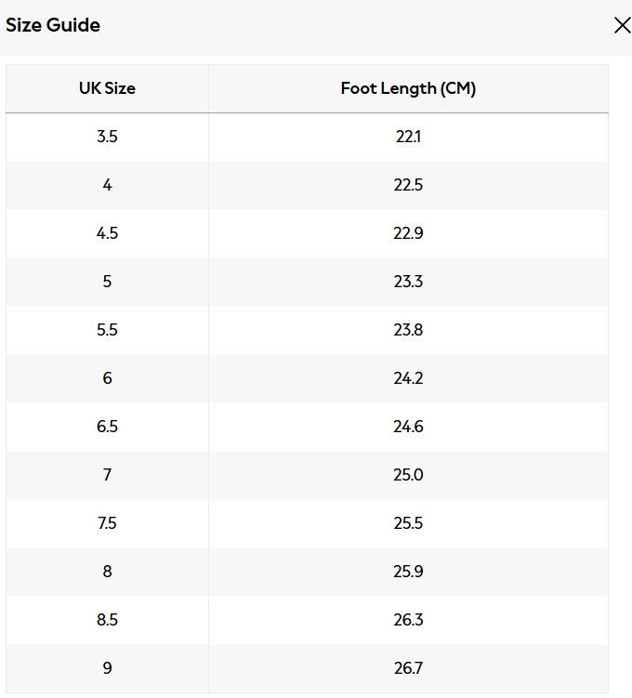Select the UK size 4.5 cell
This screenshot has width=632, height=698.
pyautogui.click(x=107, y=233)
